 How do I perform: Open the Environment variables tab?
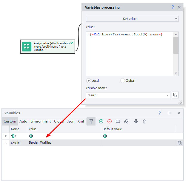(41, 121)
